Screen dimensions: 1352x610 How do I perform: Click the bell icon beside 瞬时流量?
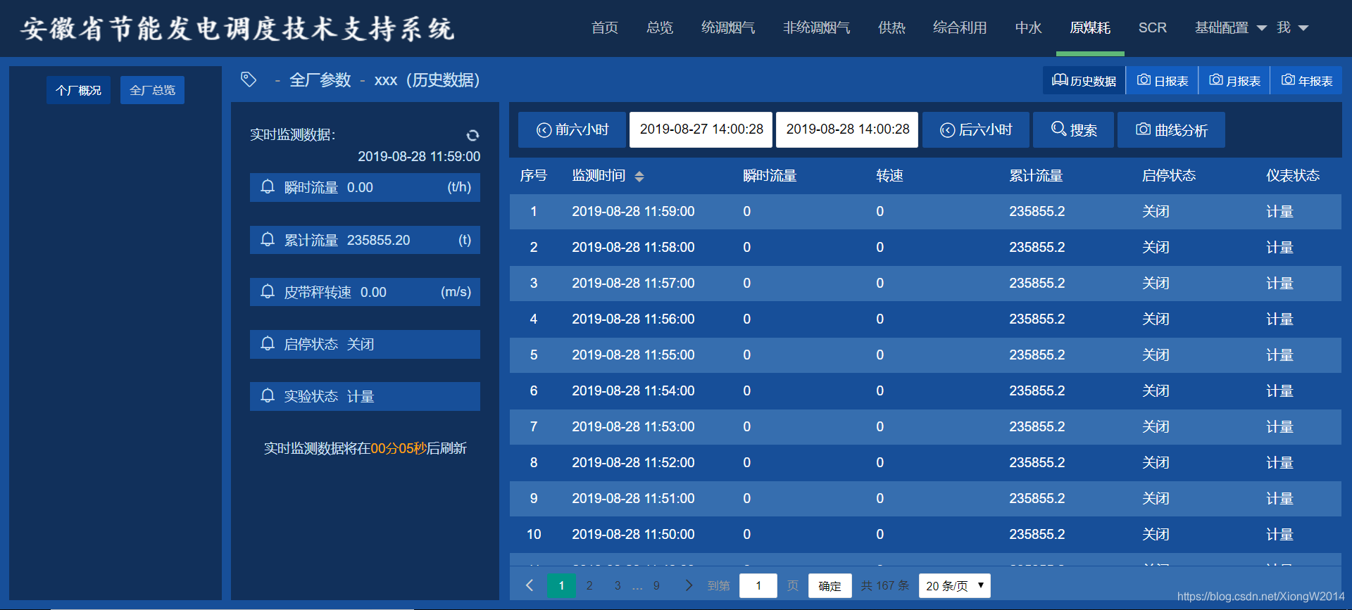[268, 187]
